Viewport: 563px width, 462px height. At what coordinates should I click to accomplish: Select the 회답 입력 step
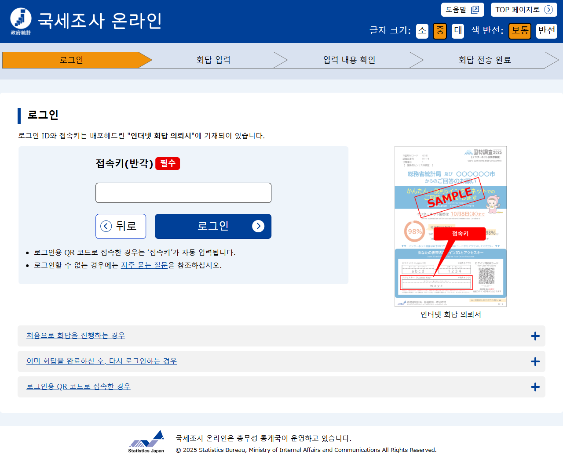(x=213, y=60)
